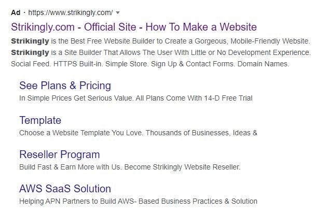Go to the 'Template' sitelink
Viewport: 317px width, 212px height.
(x=40, y=120)
